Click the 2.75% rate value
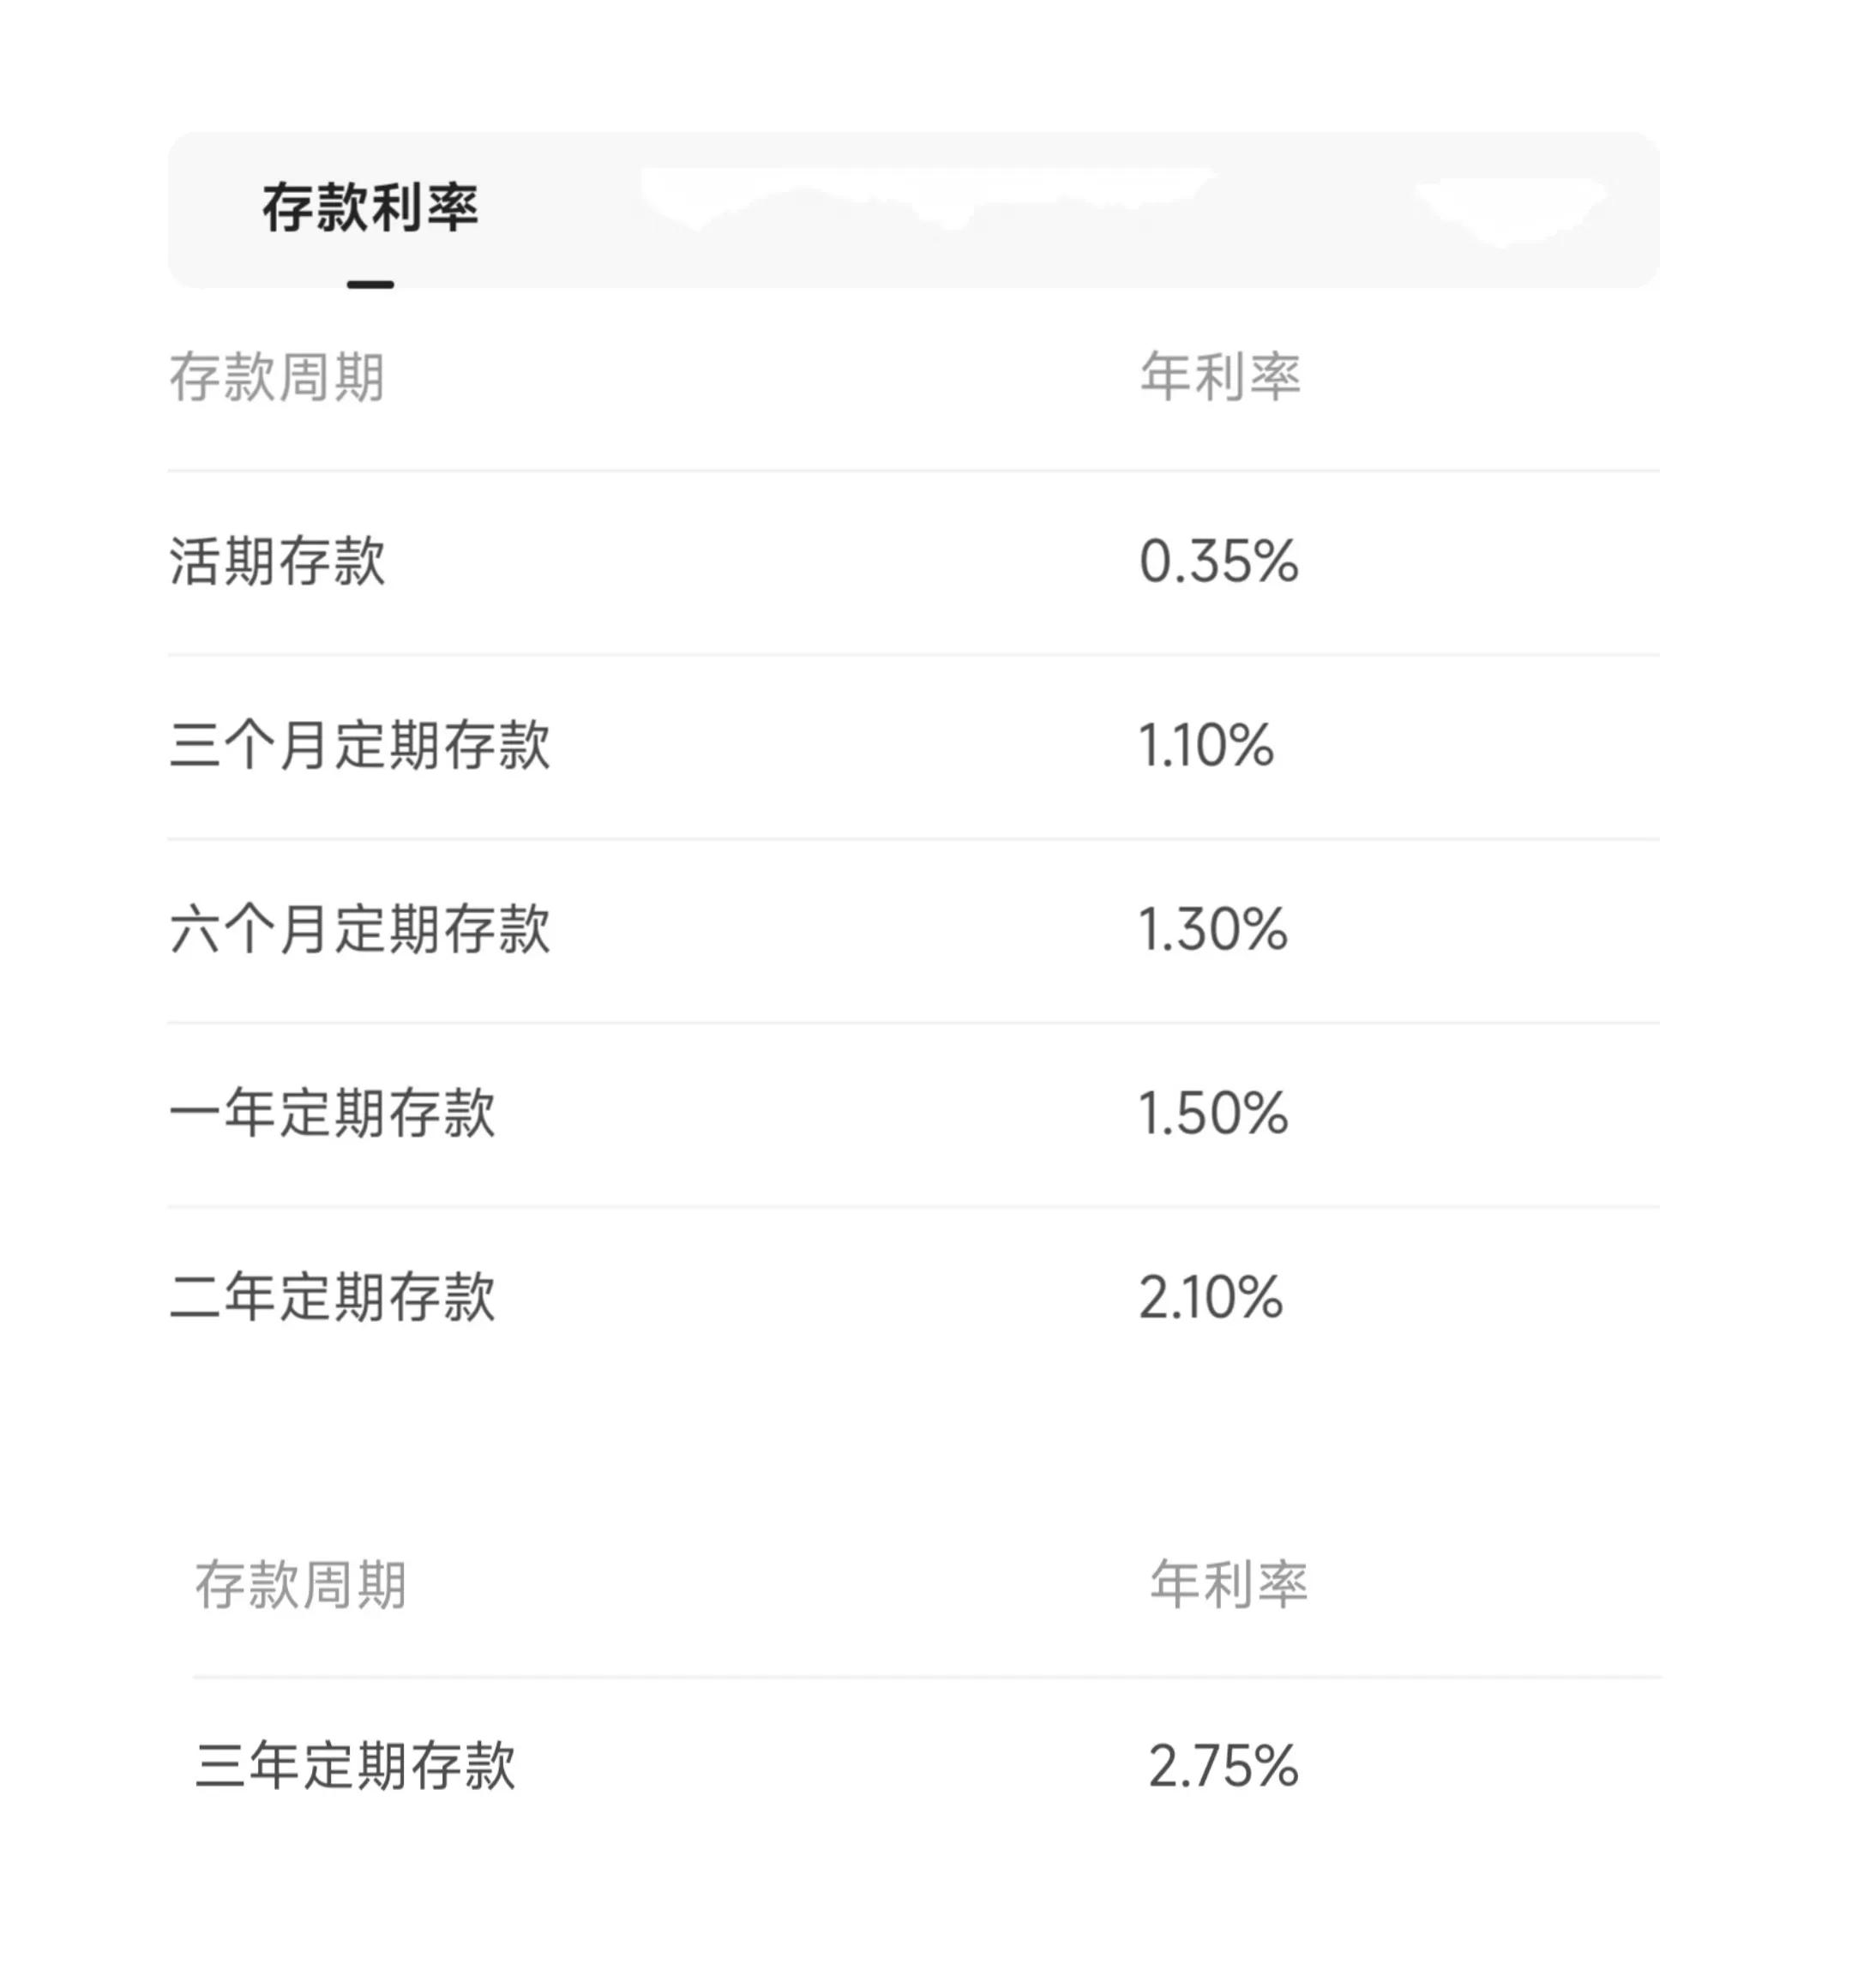This screenshot has width=1852, height=1988. pyautogui.click(x=1222, y=1766)
